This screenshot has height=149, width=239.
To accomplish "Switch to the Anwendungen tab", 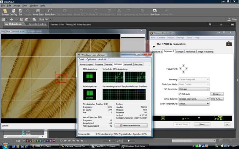I will click(x=86, y=65).
